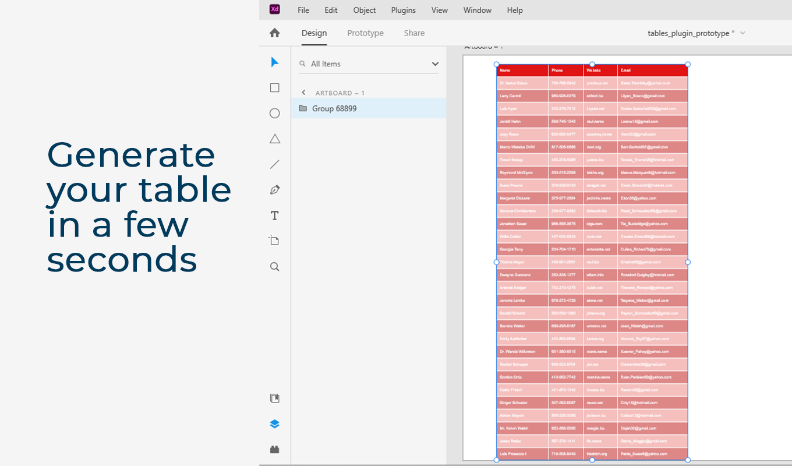Go to the Home screen icon
The height and width of the screenshot is (466, 792).
coord(275,33)
